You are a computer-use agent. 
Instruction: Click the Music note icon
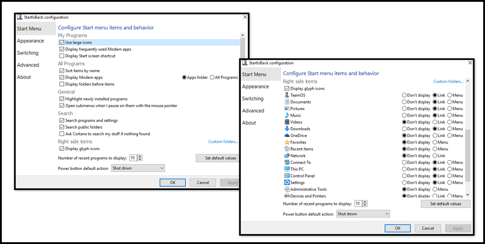click(x=287, y=115)
